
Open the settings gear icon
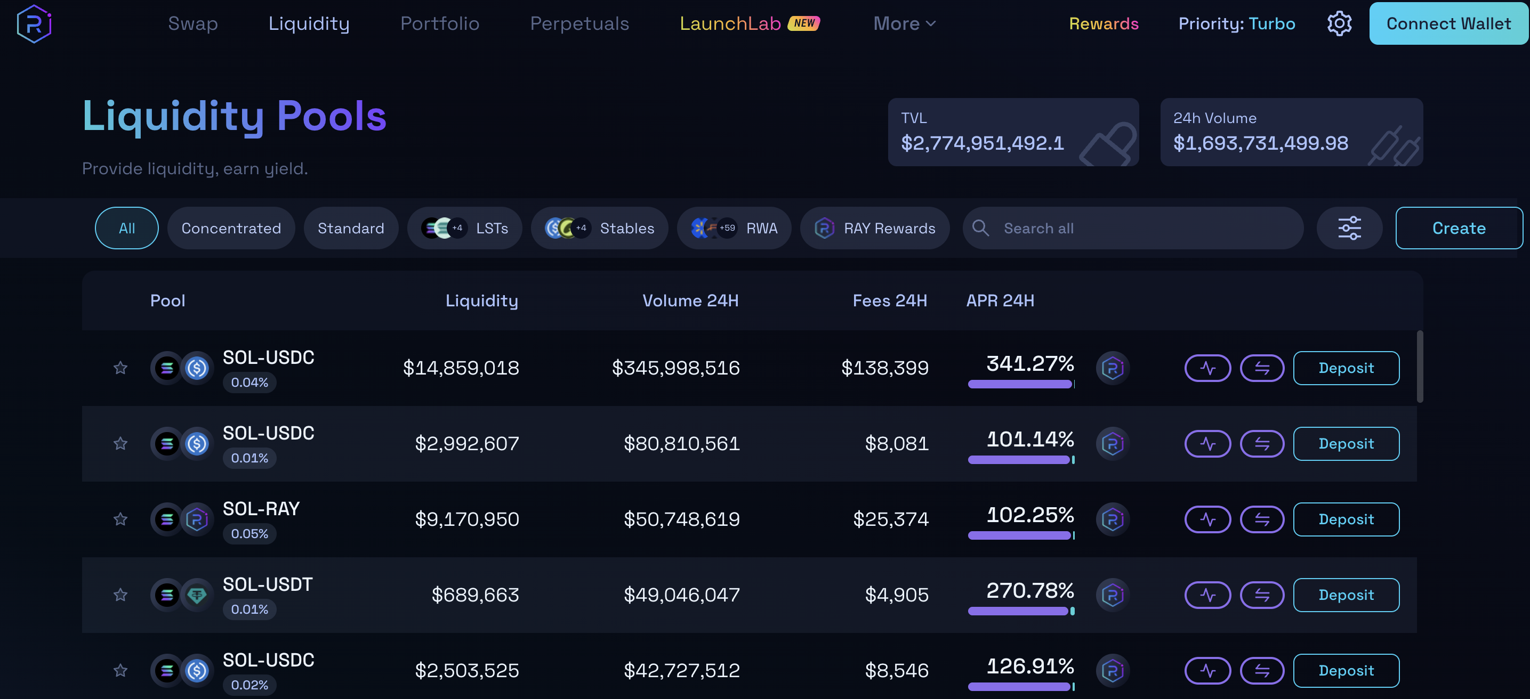[x=1339, y=24]
